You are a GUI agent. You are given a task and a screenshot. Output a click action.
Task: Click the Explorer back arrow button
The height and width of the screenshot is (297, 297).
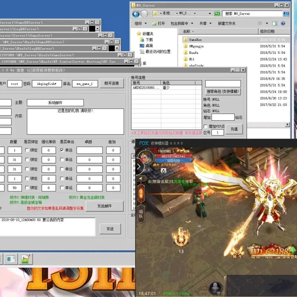click(x=136, y=14)
